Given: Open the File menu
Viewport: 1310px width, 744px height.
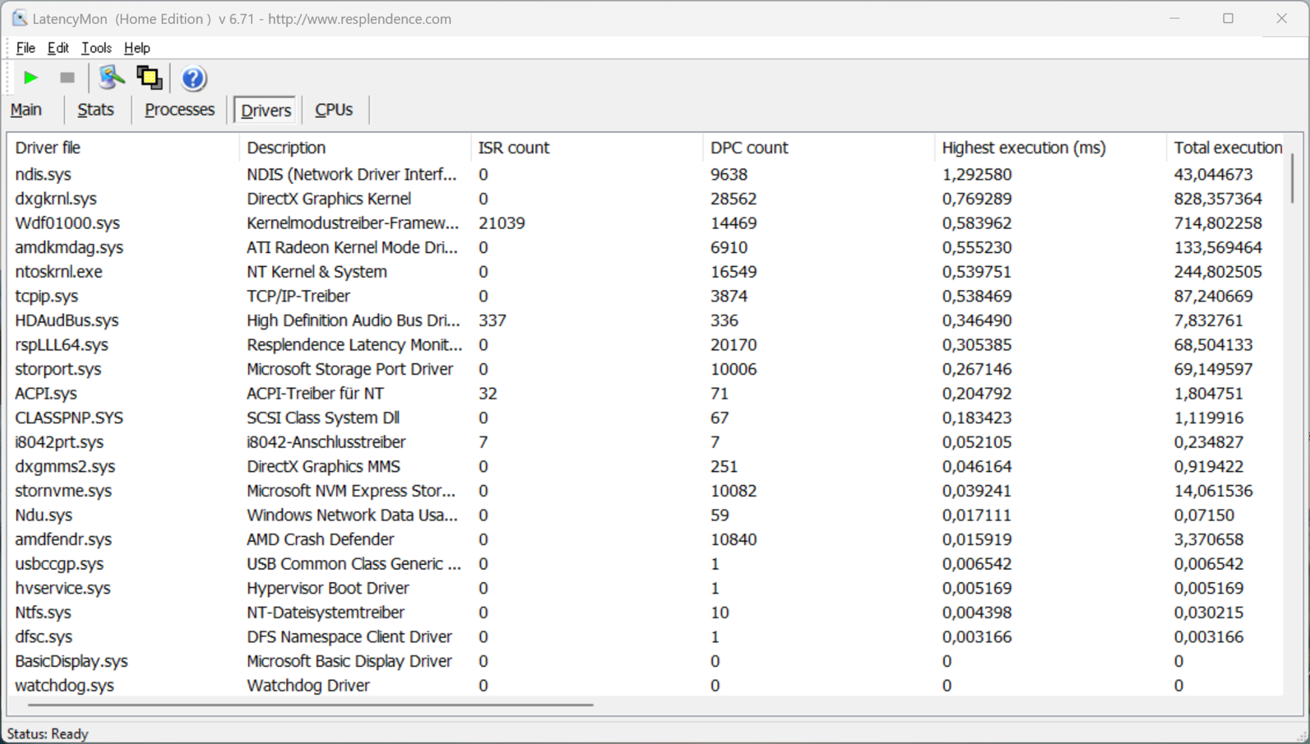Looking at the screenshot, I should coord(25,48).
